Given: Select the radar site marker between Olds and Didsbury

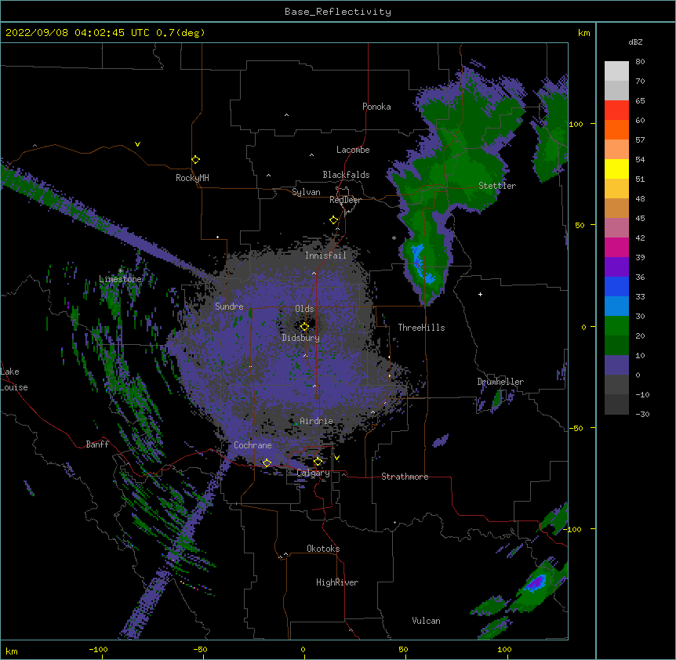Looking at the screenshot, I should click(x=304, y=327).
